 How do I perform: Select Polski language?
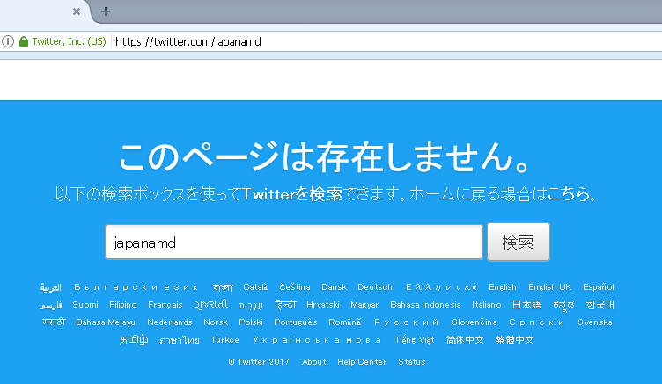251,322
